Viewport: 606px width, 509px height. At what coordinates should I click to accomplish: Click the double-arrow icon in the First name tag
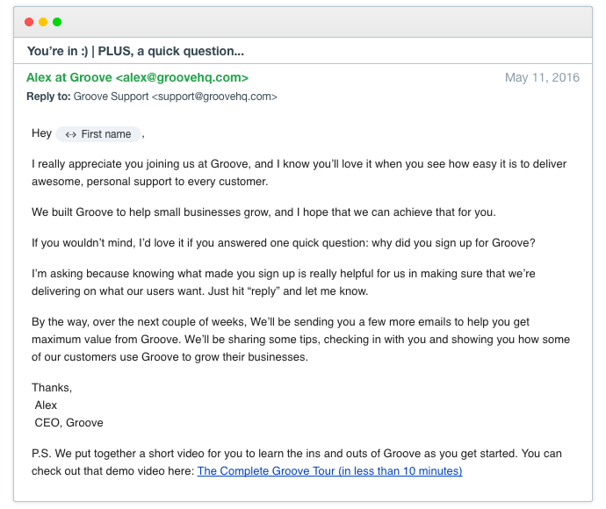pyautogui.click(x=71, y=134)
